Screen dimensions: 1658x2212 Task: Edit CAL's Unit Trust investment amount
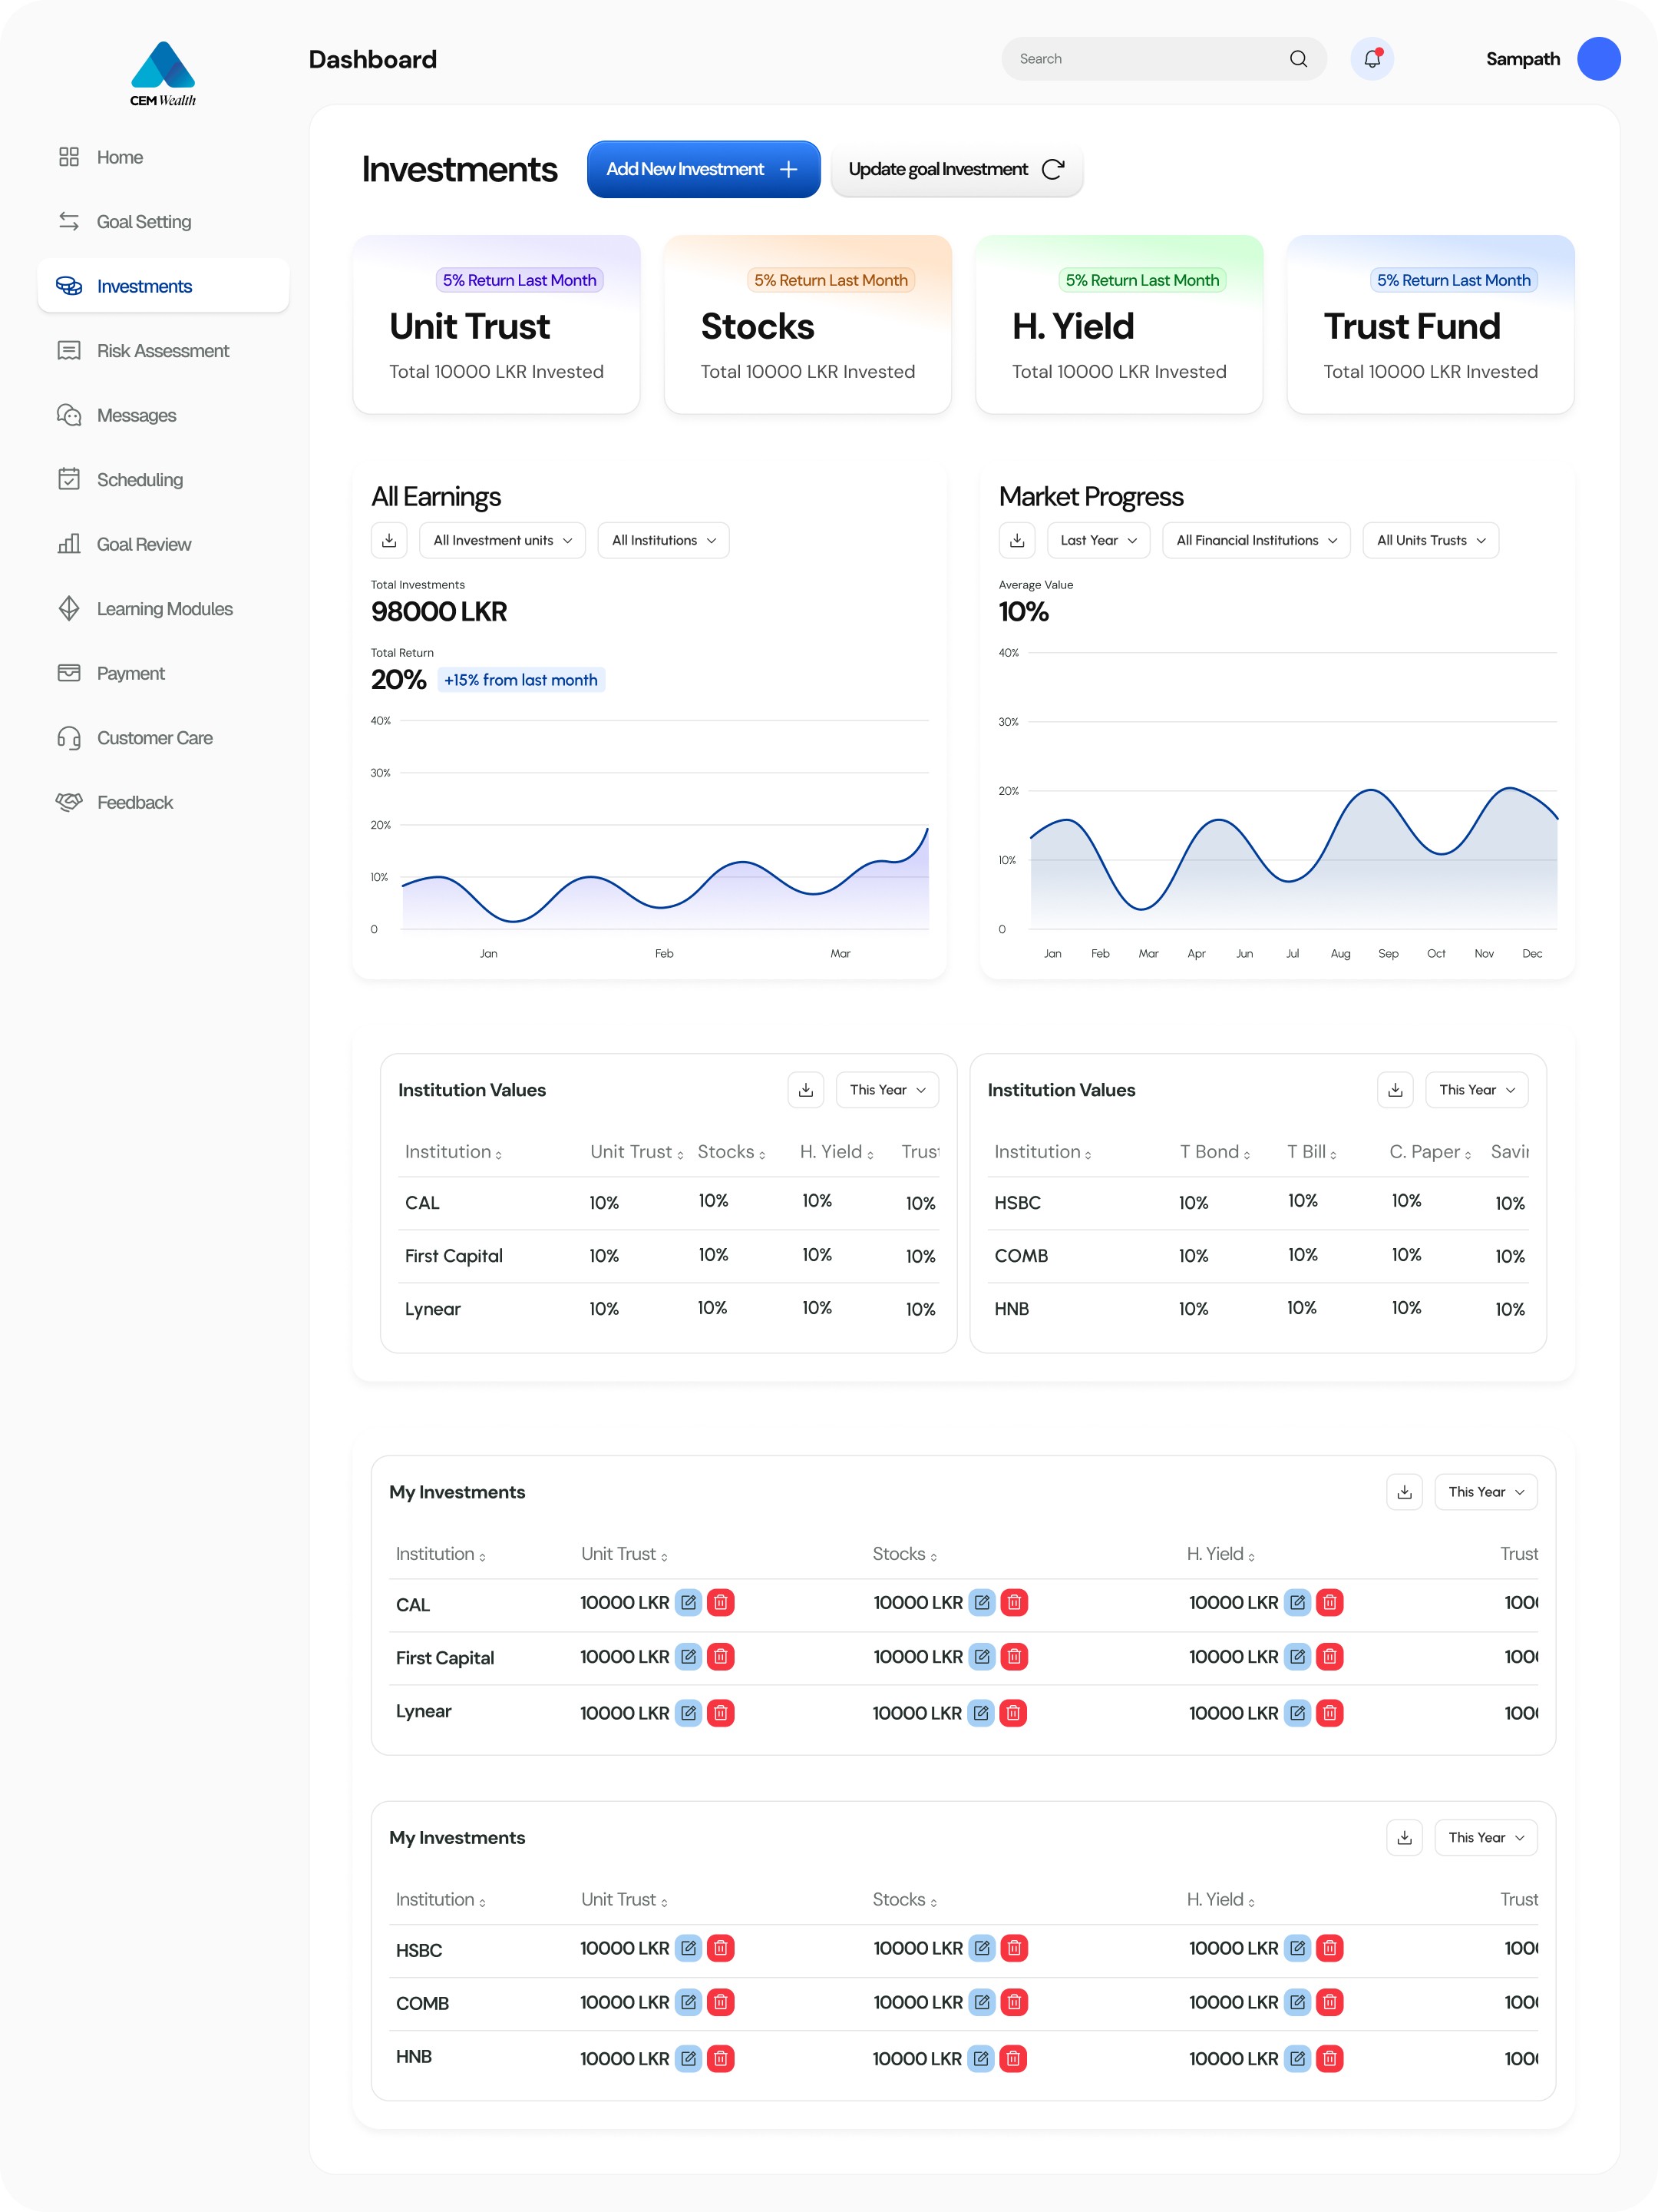pyautogui.click(x=688, y=1602)
